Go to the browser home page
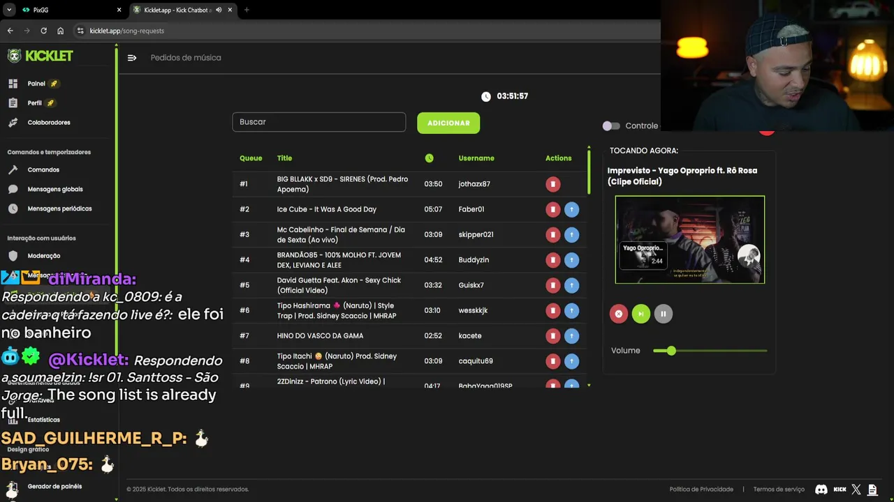Screen dimensions: 894x502 point(60,31)
